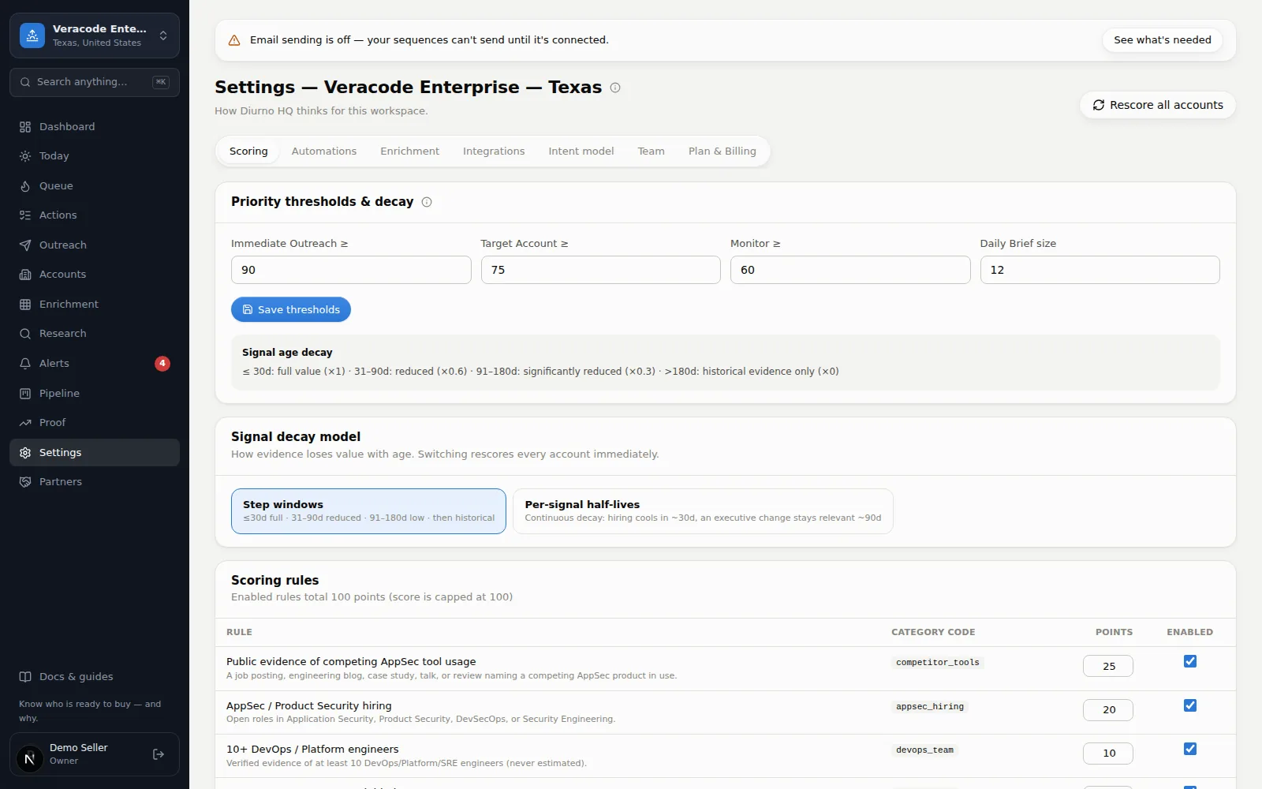Click the Immediate Outreach threshold field
Image resolution: width=1262 pixels, height=789 pixels.
coord(351,270)
